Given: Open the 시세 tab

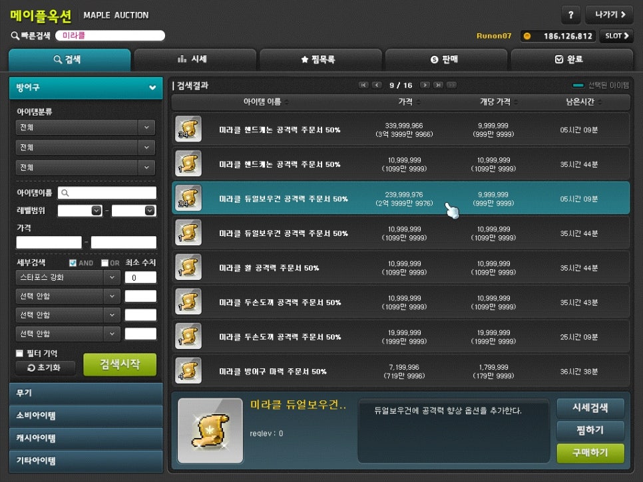Looking at the screenshot, I should [195, 60].
